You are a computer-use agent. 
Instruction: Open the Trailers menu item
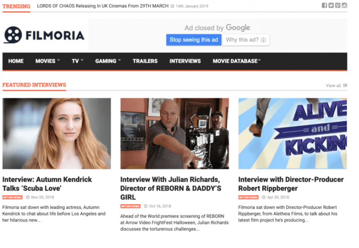(145, 61)
